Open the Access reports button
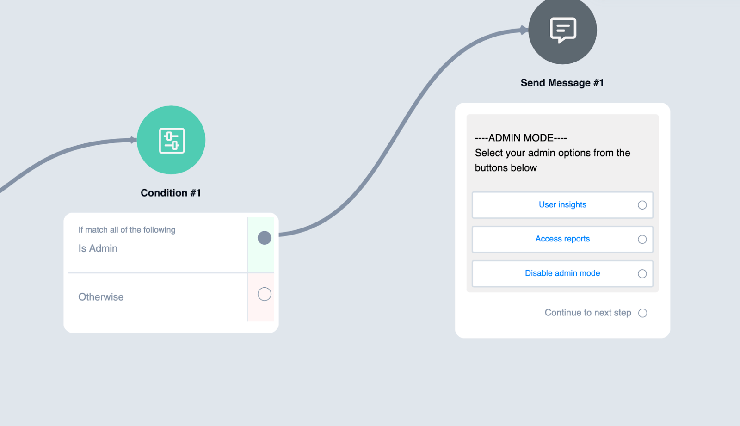The height and width of the screenshot is (426, 740). click(x=562, y=239)
